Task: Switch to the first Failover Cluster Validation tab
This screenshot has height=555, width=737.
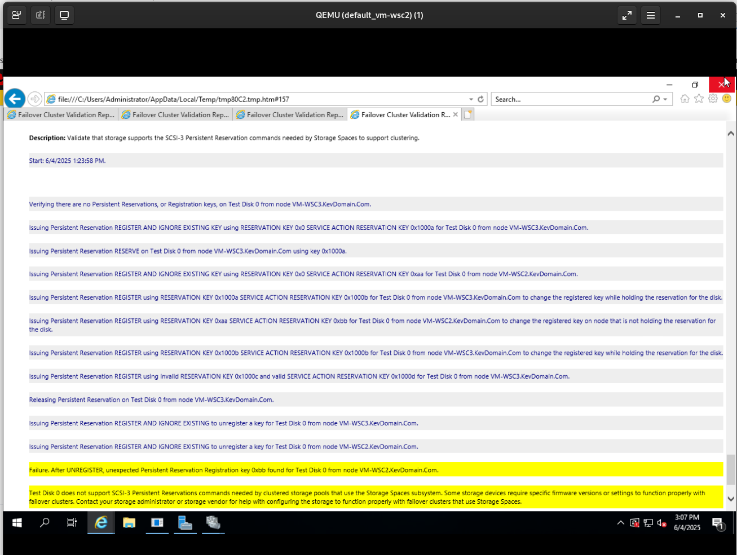Action: point(61,115)
